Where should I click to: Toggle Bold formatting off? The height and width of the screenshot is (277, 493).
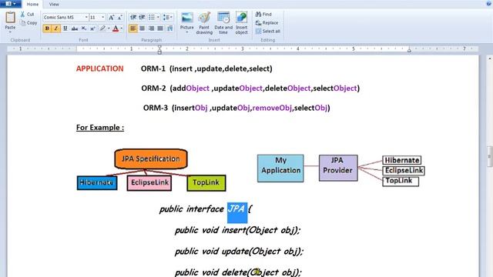47,28
